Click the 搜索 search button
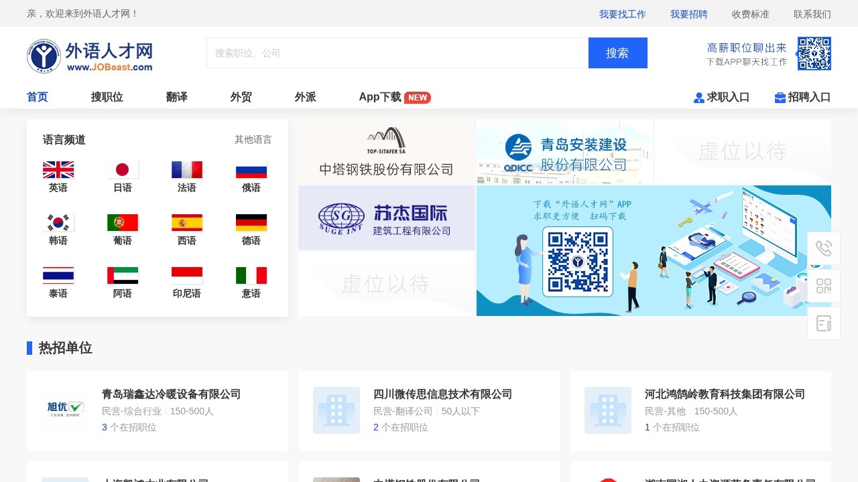This screenshot has height=482, width=858. tap(617, 52)
